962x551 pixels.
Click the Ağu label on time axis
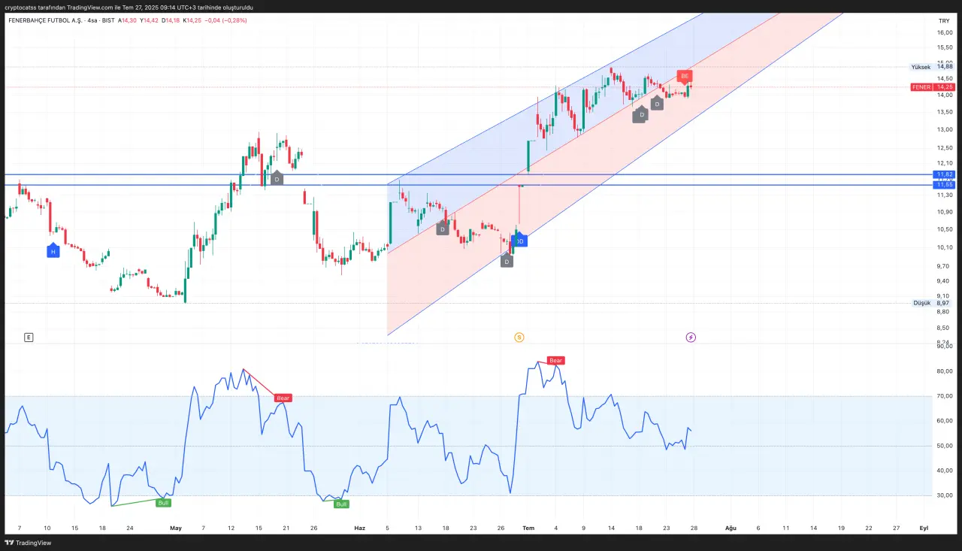[729, 528]
